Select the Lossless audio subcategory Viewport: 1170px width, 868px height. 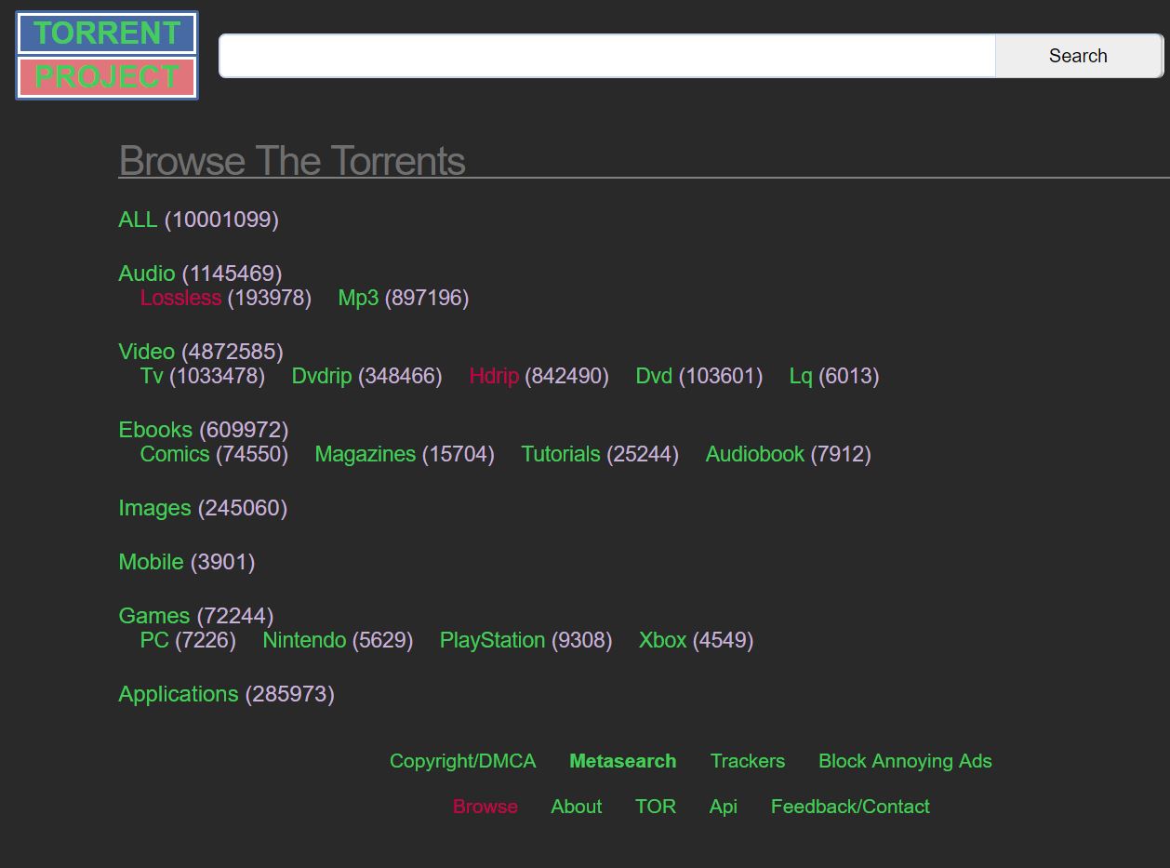click(180, 298)
